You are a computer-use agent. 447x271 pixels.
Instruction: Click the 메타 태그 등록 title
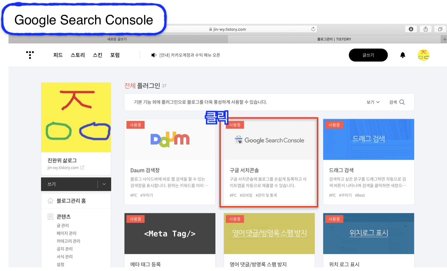(145, 264)
